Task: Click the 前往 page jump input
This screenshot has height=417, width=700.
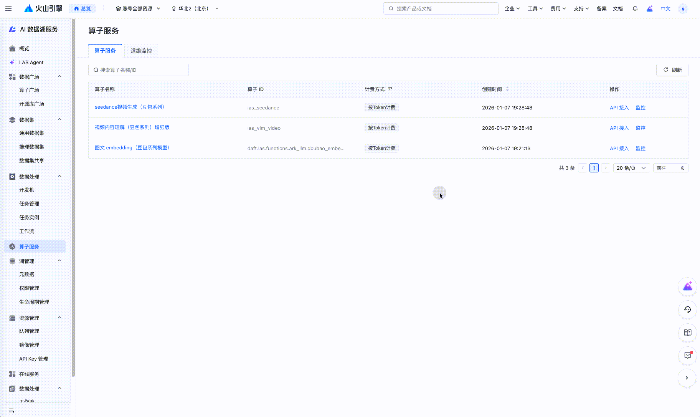Action: click(671, 168)
